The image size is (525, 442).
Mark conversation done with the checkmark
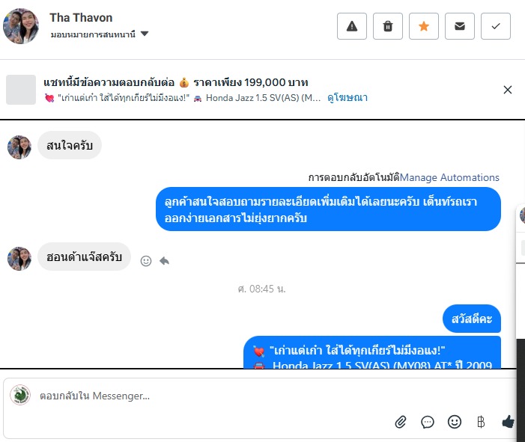pos(496,26)
